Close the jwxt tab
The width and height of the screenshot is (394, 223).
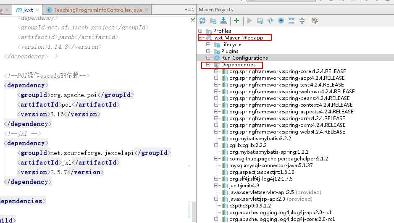[37, 10]
